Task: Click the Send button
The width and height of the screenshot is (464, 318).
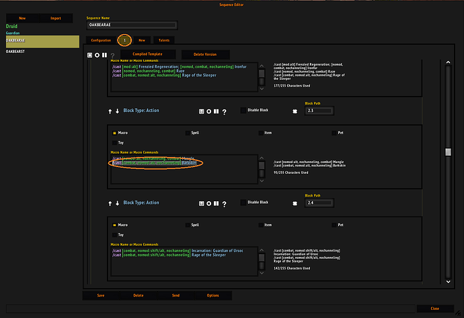Action: (176, 296)
